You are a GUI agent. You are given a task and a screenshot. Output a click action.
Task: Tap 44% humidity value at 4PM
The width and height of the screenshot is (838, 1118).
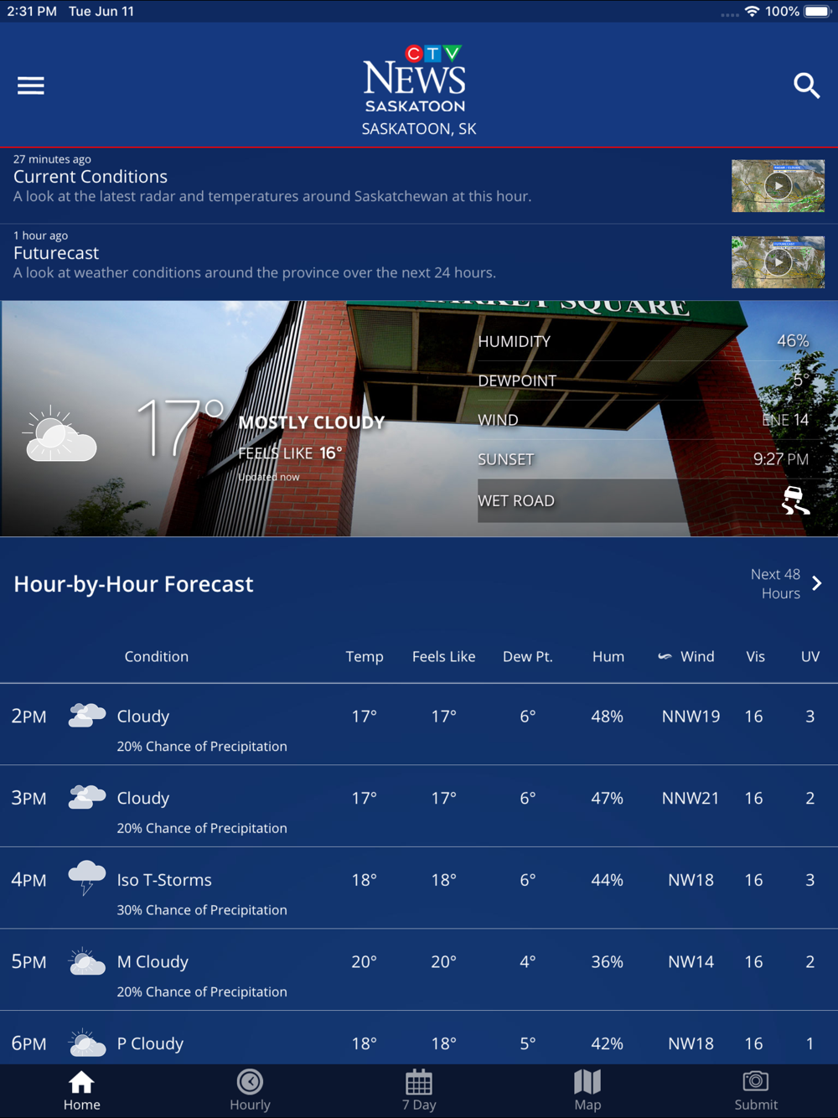[608, 880]
